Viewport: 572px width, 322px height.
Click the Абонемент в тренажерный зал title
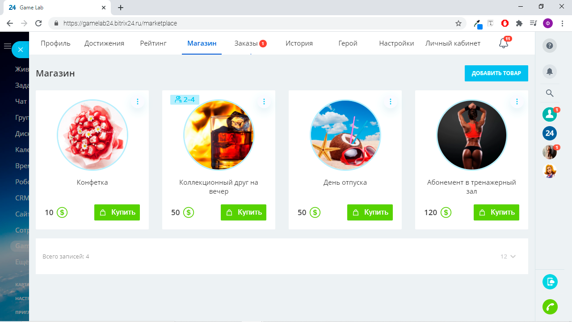(472, 187)
